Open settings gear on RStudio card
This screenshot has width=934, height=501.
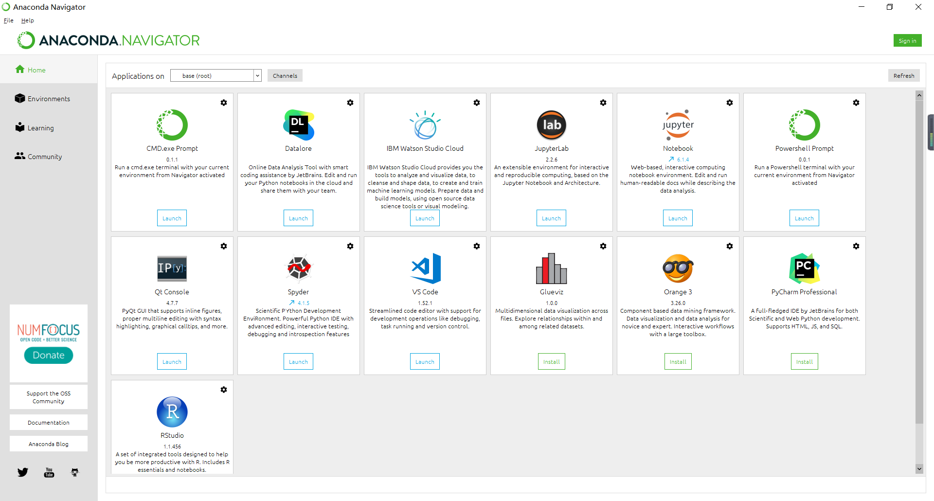(224, 390)
